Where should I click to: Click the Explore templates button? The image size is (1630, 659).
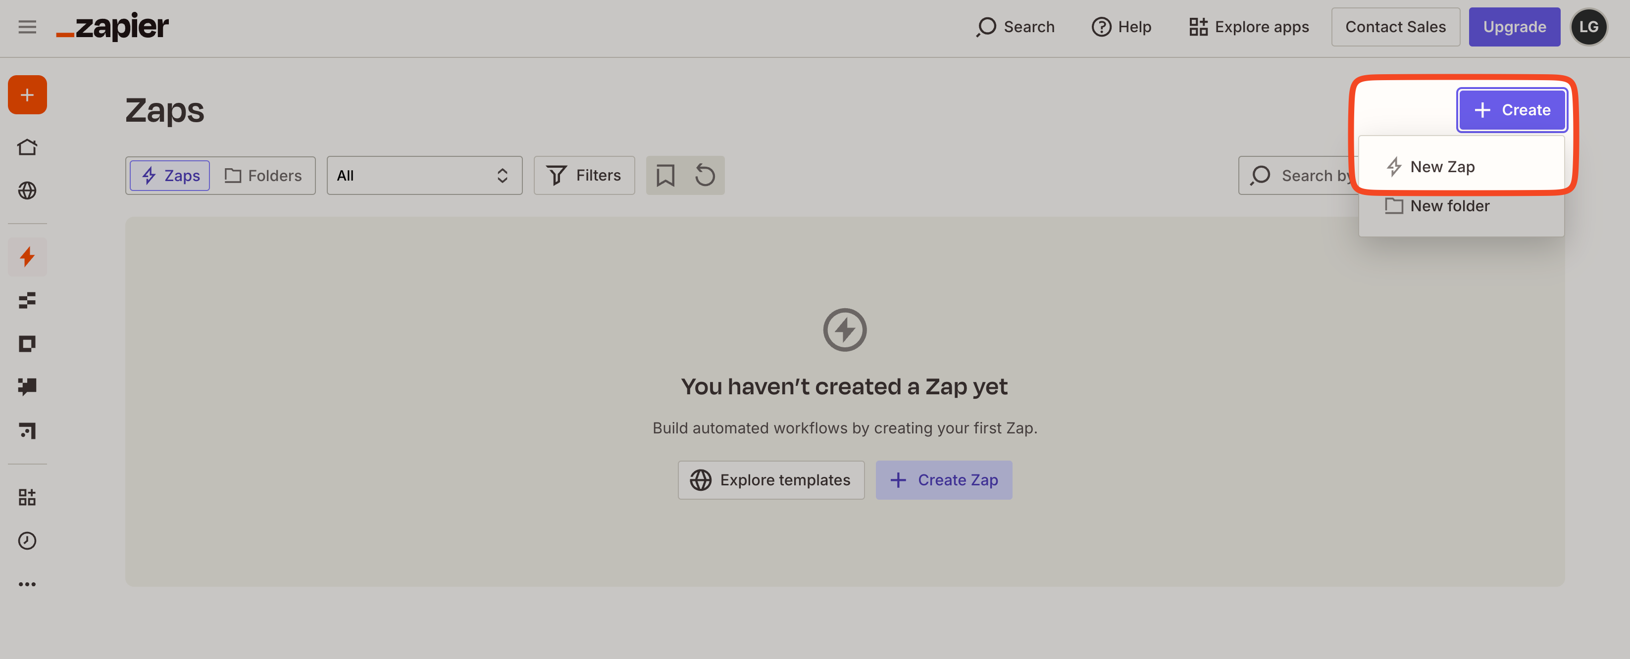771,480
